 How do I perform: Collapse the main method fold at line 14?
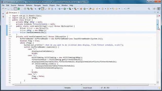pyautogui.click(x=11, y=26)
